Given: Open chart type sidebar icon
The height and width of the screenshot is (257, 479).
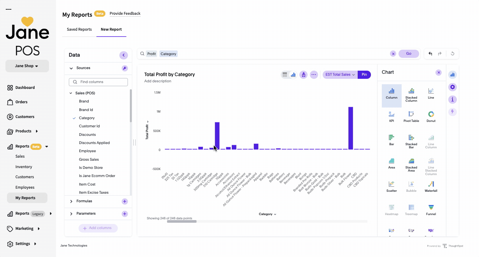Looking at the screenshot, I should [x=453, y=75].
